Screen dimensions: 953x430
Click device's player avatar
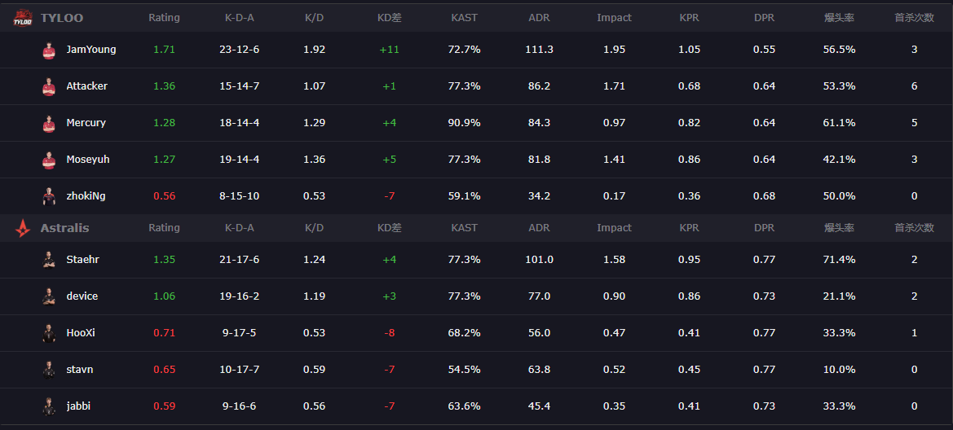[49, 296]
